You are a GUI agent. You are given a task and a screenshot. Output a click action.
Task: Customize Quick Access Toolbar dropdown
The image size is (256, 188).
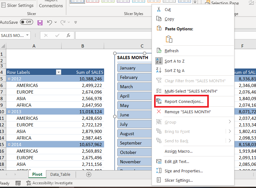click(76, 22)
